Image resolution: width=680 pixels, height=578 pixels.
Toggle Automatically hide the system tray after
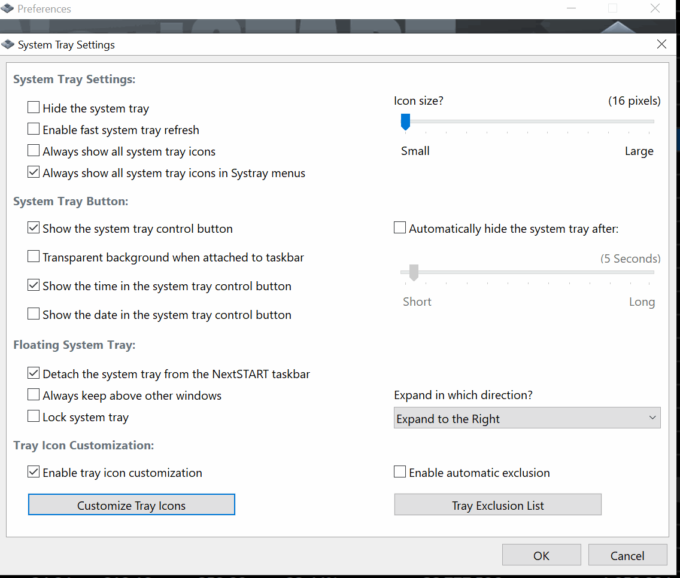click(x=400, y=229)
